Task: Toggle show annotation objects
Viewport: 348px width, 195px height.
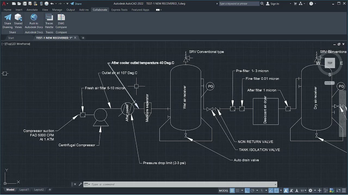Action: click(286, 191)
